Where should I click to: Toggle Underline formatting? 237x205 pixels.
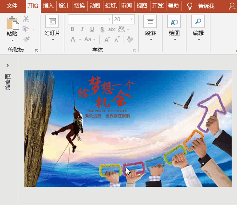pos(92,29)
